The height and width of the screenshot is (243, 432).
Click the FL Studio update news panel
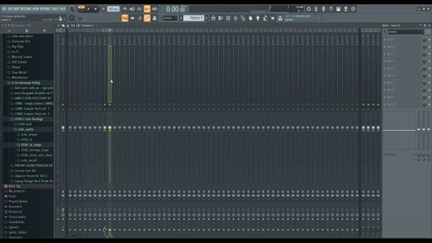click(302, 18)
